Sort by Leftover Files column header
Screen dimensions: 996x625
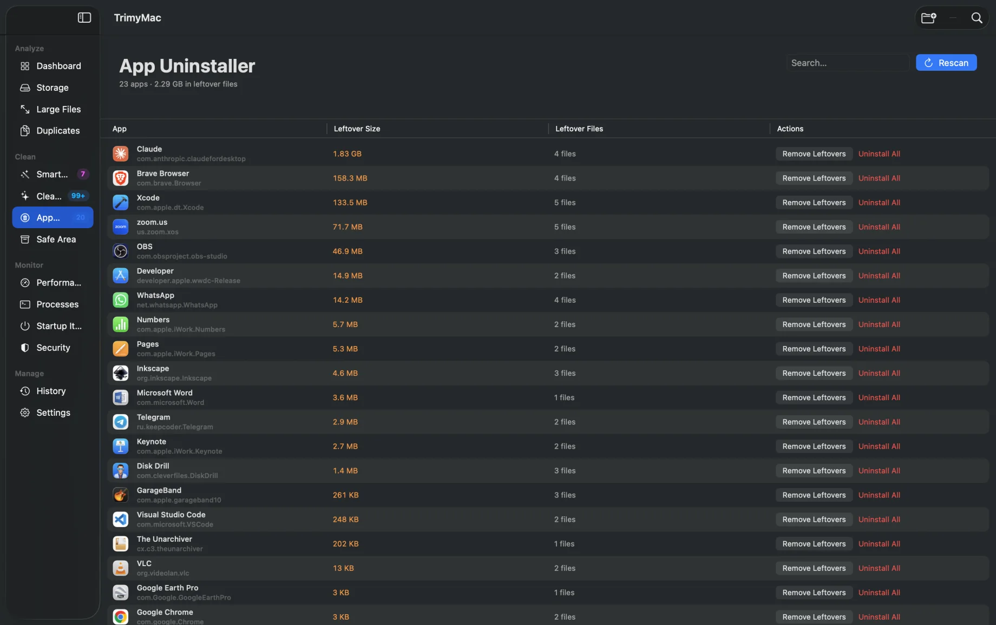pyautogui.click(x=579, y=129)
